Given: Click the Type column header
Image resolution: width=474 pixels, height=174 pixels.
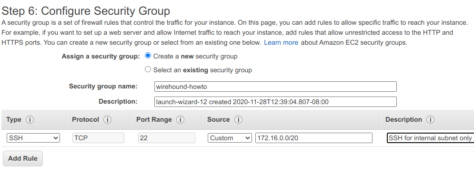Looking at the screenshot, I should pyautogui.click(x=14, y=120).
